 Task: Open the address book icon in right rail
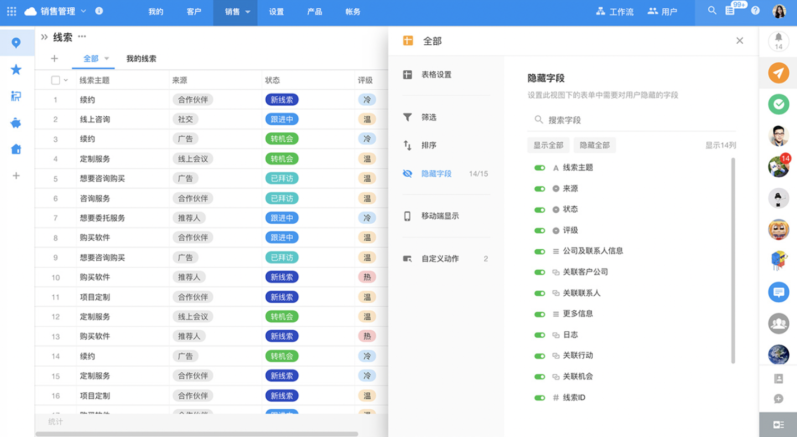779,378
